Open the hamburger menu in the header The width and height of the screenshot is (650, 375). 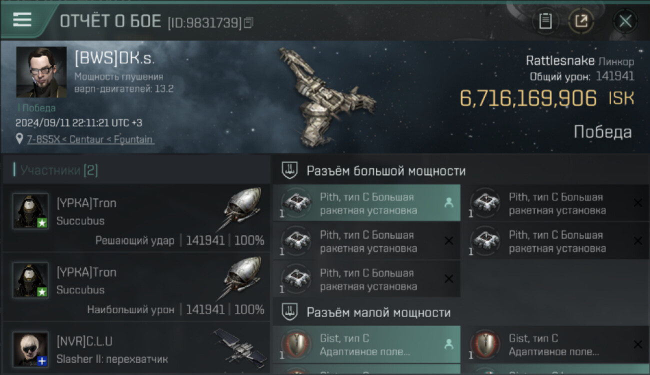tap(22, 19)
